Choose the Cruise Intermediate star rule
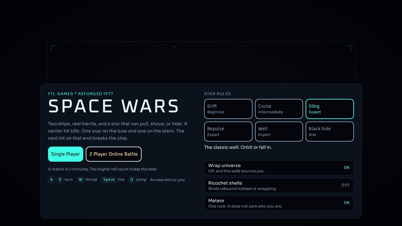402x226 pixels. (279, 109)
